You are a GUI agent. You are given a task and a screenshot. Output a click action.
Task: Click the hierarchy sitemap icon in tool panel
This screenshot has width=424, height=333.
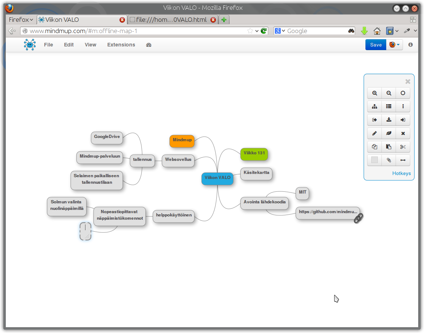375,106
